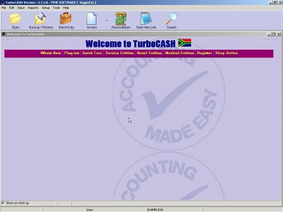Click the Back navigation link
The image size is (283, 212).
tap(8, 39)
